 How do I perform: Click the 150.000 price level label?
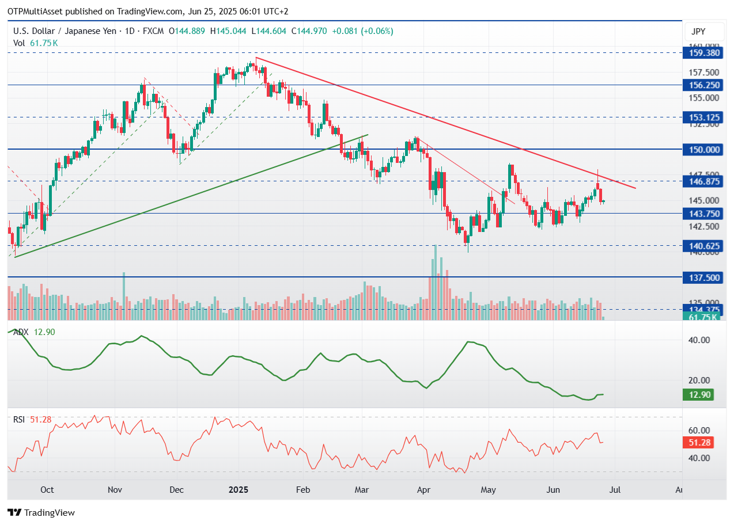pyautogui.click(x=704, y=150)
